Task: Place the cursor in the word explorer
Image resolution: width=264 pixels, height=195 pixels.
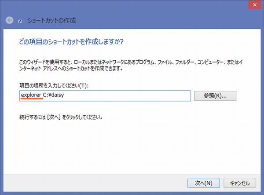Action: pyautogui.click(x=31, y=95)
